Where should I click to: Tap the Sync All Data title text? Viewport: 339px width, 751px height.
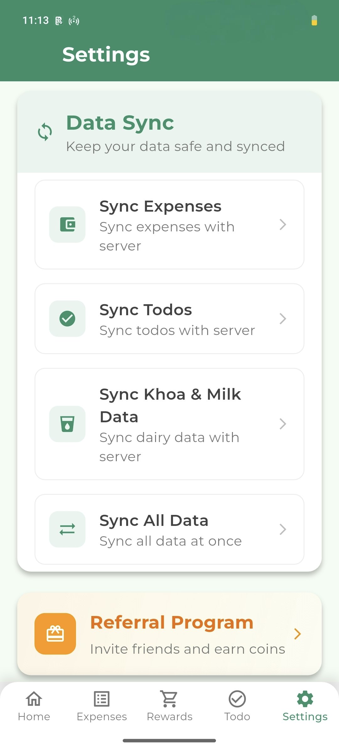(154, 521)
